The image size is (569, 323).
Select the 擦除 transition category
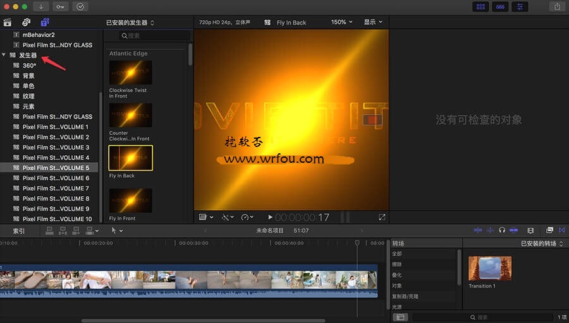point(396,264)
